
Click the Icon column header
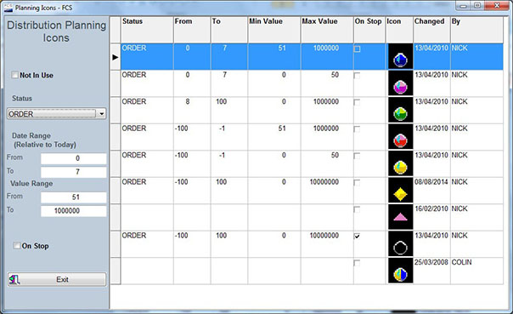[399, 30]
